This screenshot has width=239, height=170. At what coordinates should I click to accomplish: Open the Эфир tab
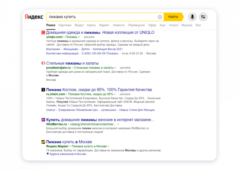tap(152, 25)
